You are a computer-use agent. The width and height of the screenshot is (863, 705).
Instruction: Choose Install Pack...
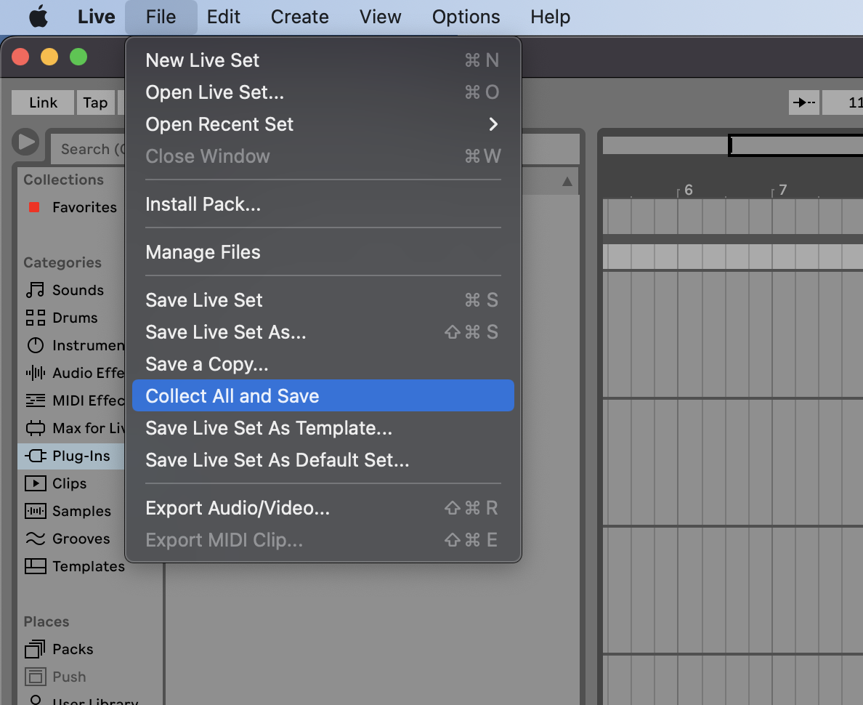323,204
